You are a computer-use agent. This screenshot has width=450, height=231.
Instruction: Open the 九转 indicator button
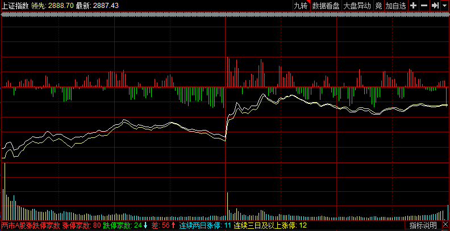click(x=301, y=6)
